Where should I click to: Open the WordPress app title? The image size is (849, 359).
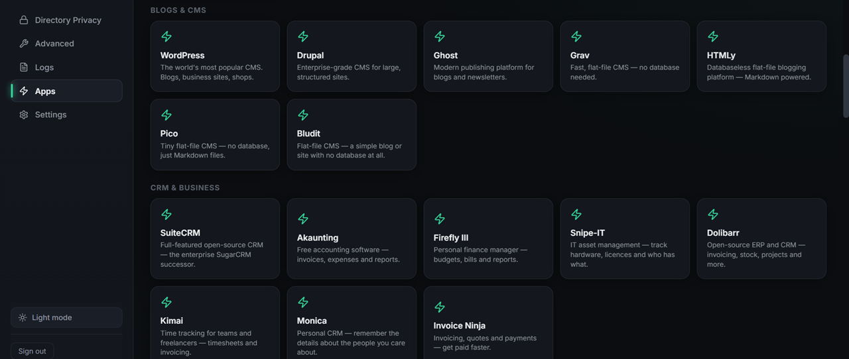(182, 56)
